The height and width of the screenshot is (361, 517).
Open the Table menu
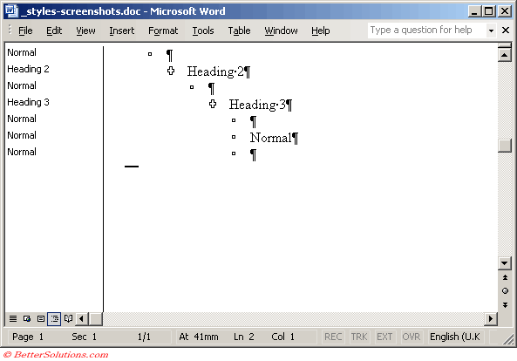tap(239, 31)
